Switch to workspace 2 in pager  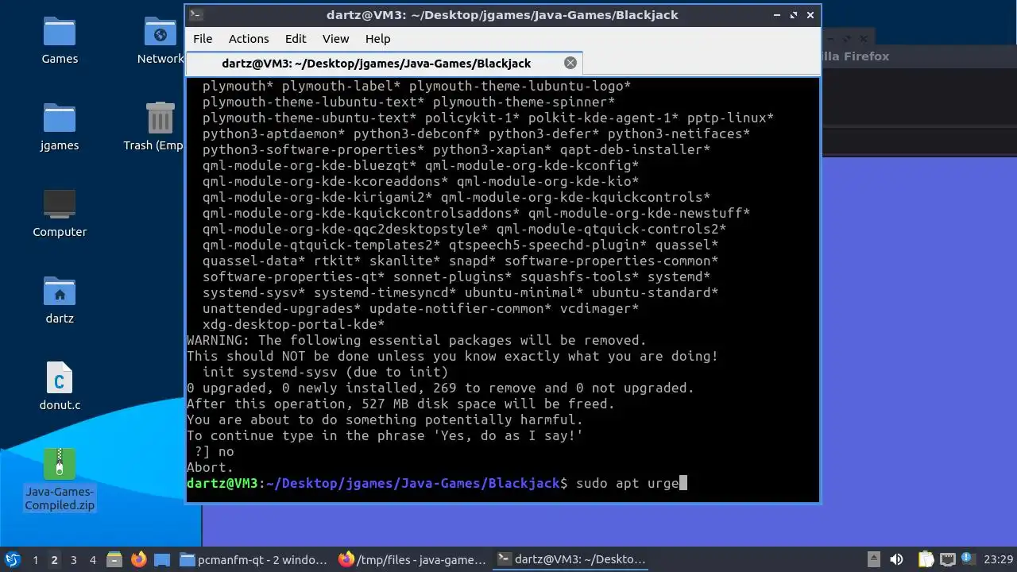[54, 559]
